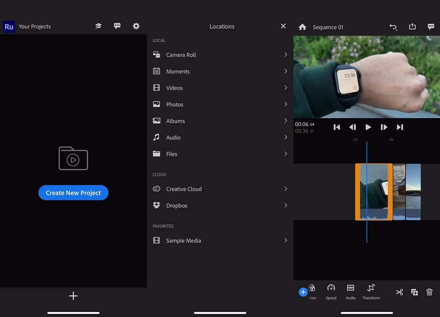The image size is (440, 317).
Task: Duplicate the selected clip
Action: tap(414, 292)
